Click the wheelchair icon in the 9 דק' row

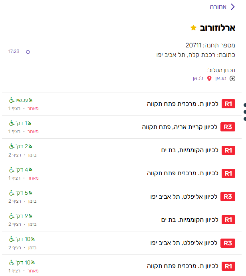(x=11, y=216)
